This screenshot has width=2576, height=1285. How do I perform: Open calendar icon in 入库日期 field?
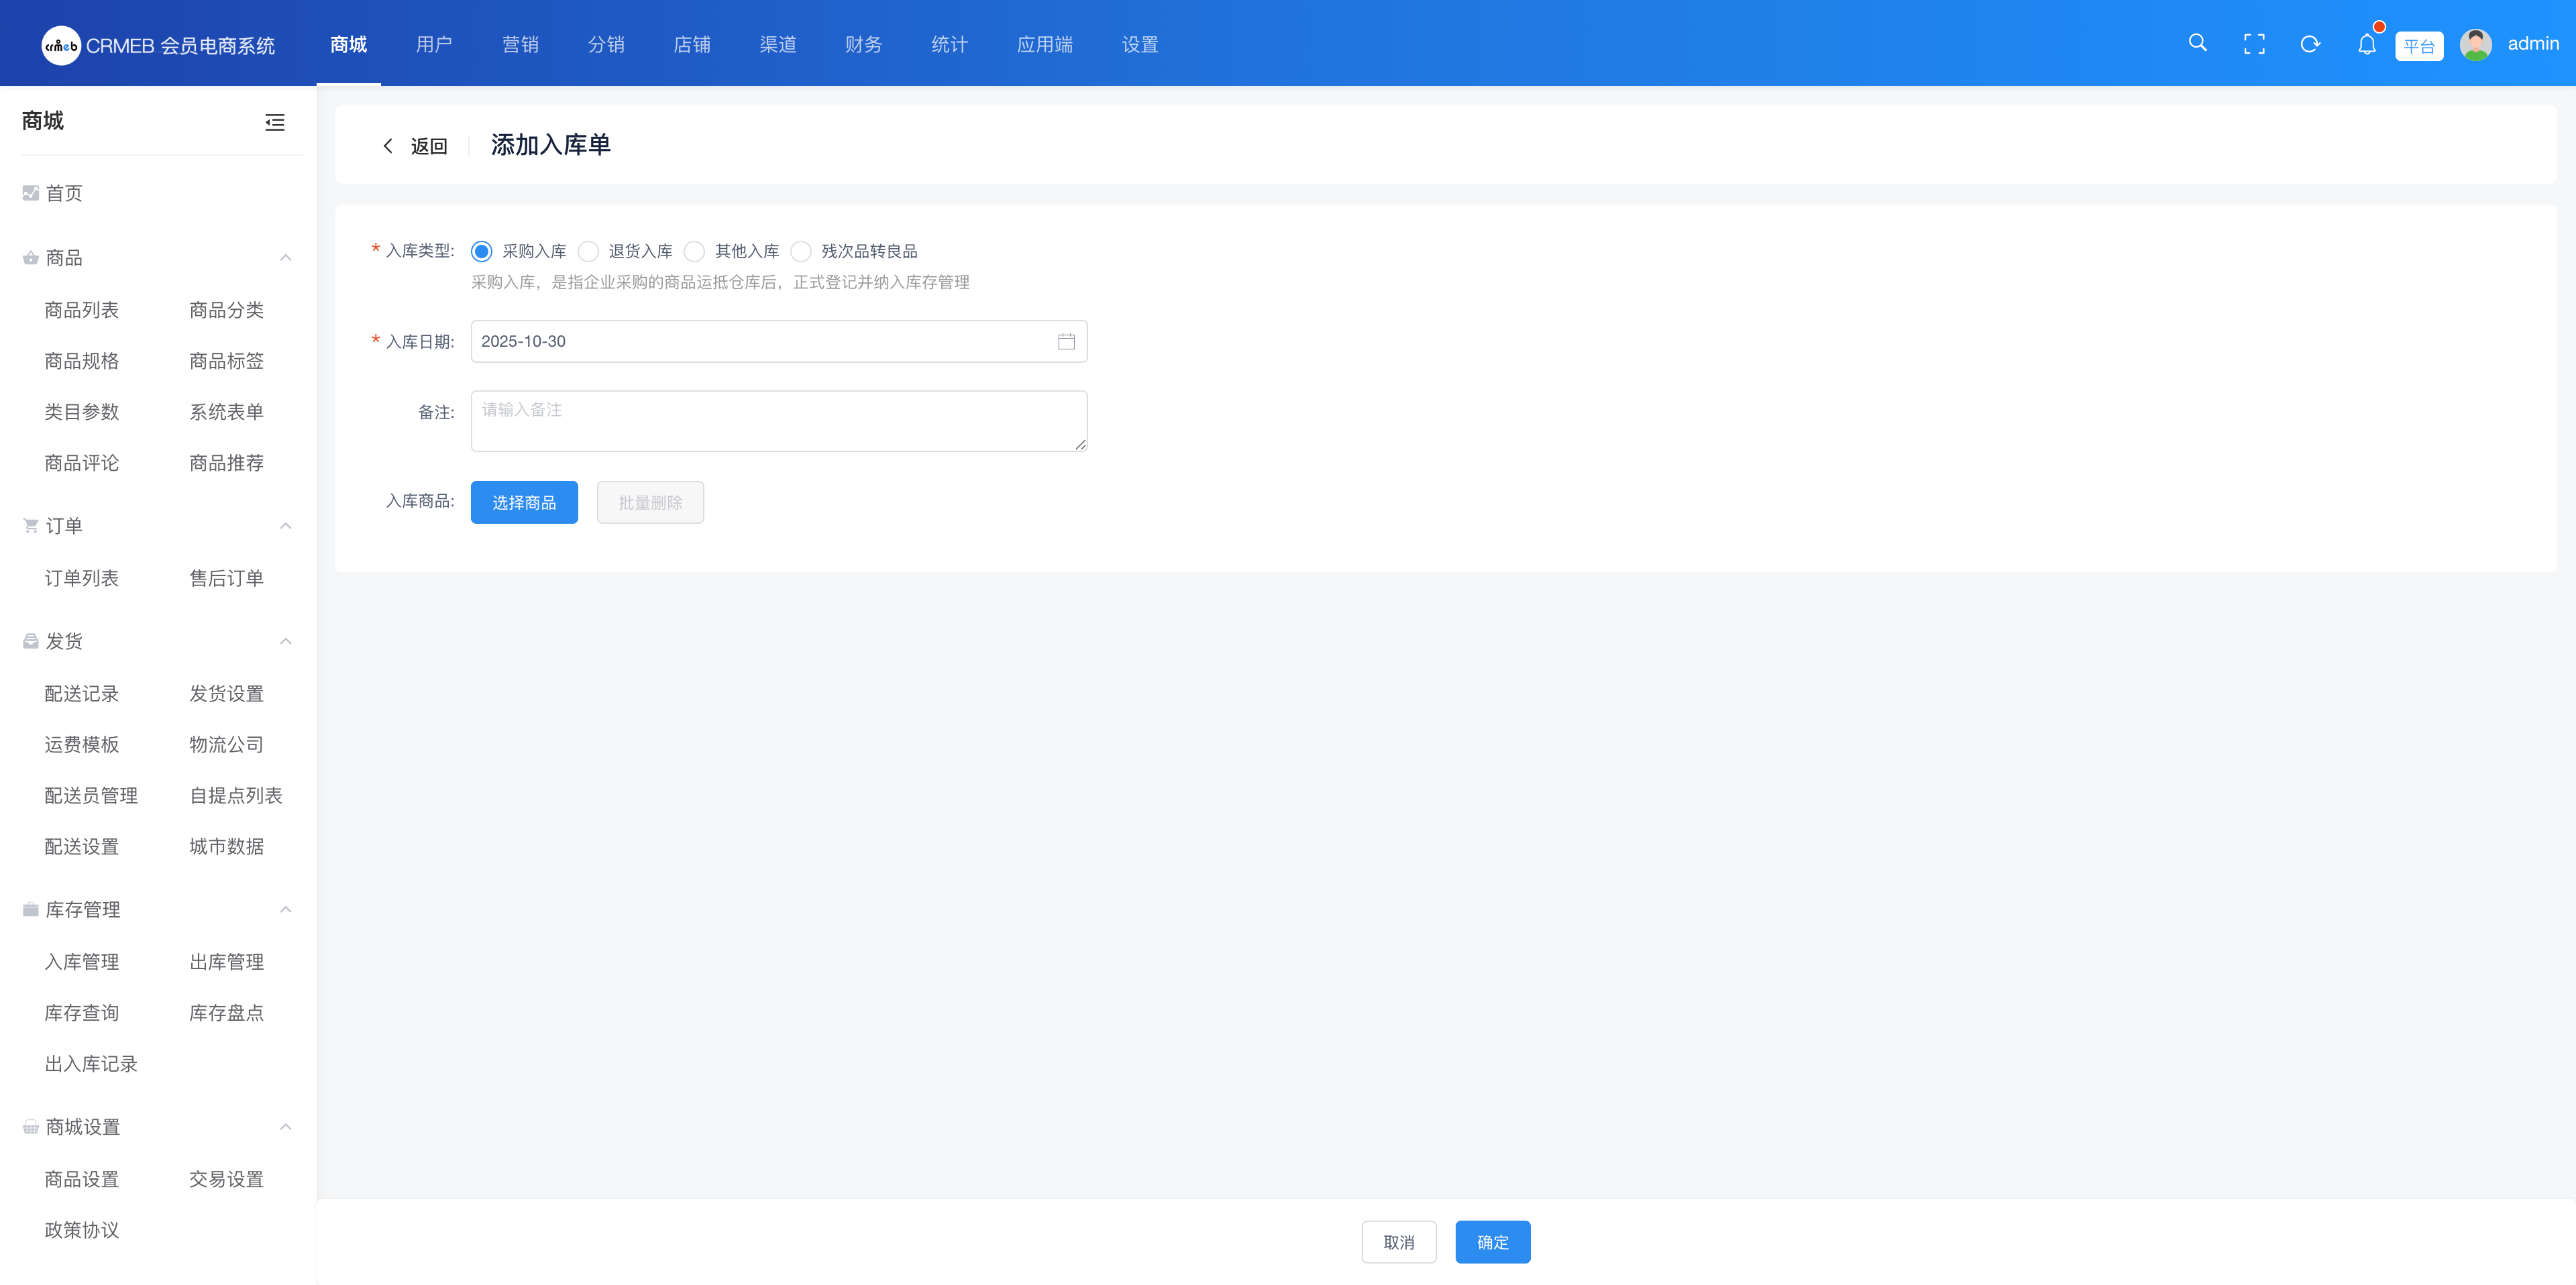pos(1066,342)
